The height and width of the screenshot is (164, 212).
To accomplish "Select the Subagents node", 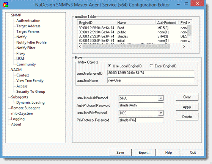I will click(x=19, y=97).
